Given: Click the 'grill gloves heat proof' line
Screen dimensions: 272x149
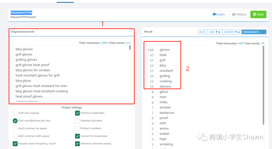Looking at the screenshot, I should pyautogui.click(x=32, y=65).
